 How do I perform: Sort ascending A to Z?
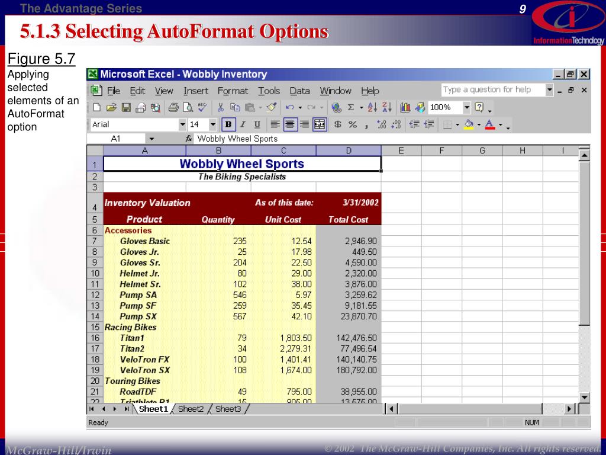click(372, 108)
